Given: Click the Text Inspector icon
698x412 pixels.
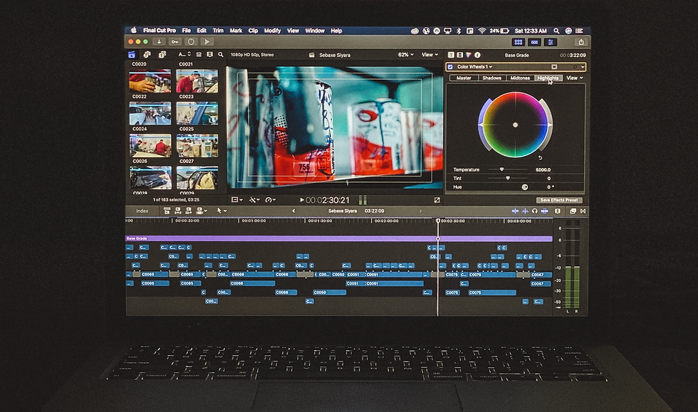Looking at the screenshot, I should click(x=451, y=56).
